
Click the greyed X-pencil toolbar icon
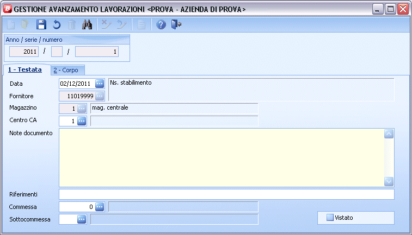click(107, 24)
